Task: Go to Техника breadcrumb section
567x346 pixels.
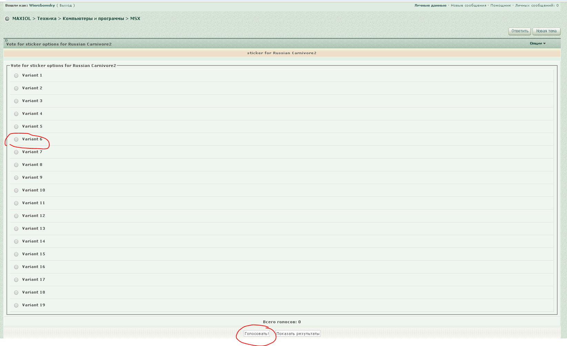Action: tap(47, 19)
